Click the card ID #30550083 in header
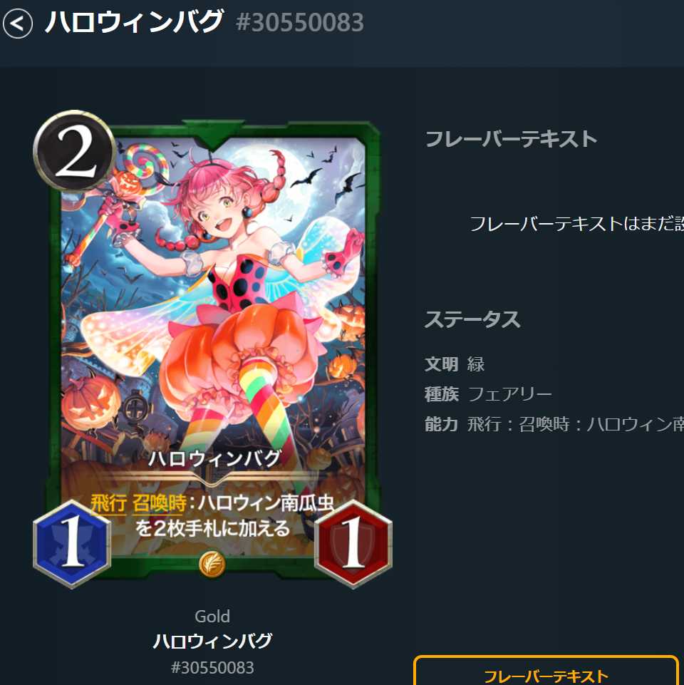 300,23
